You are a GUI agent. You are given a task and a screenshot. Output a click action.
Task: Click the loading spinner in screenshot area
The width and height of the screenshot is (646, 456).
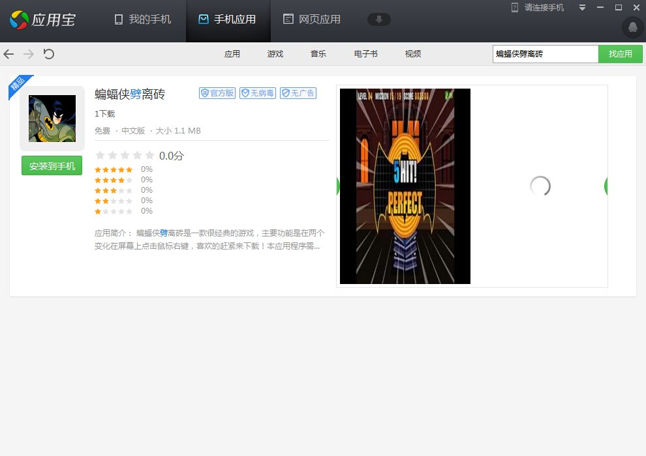[540, 186]
